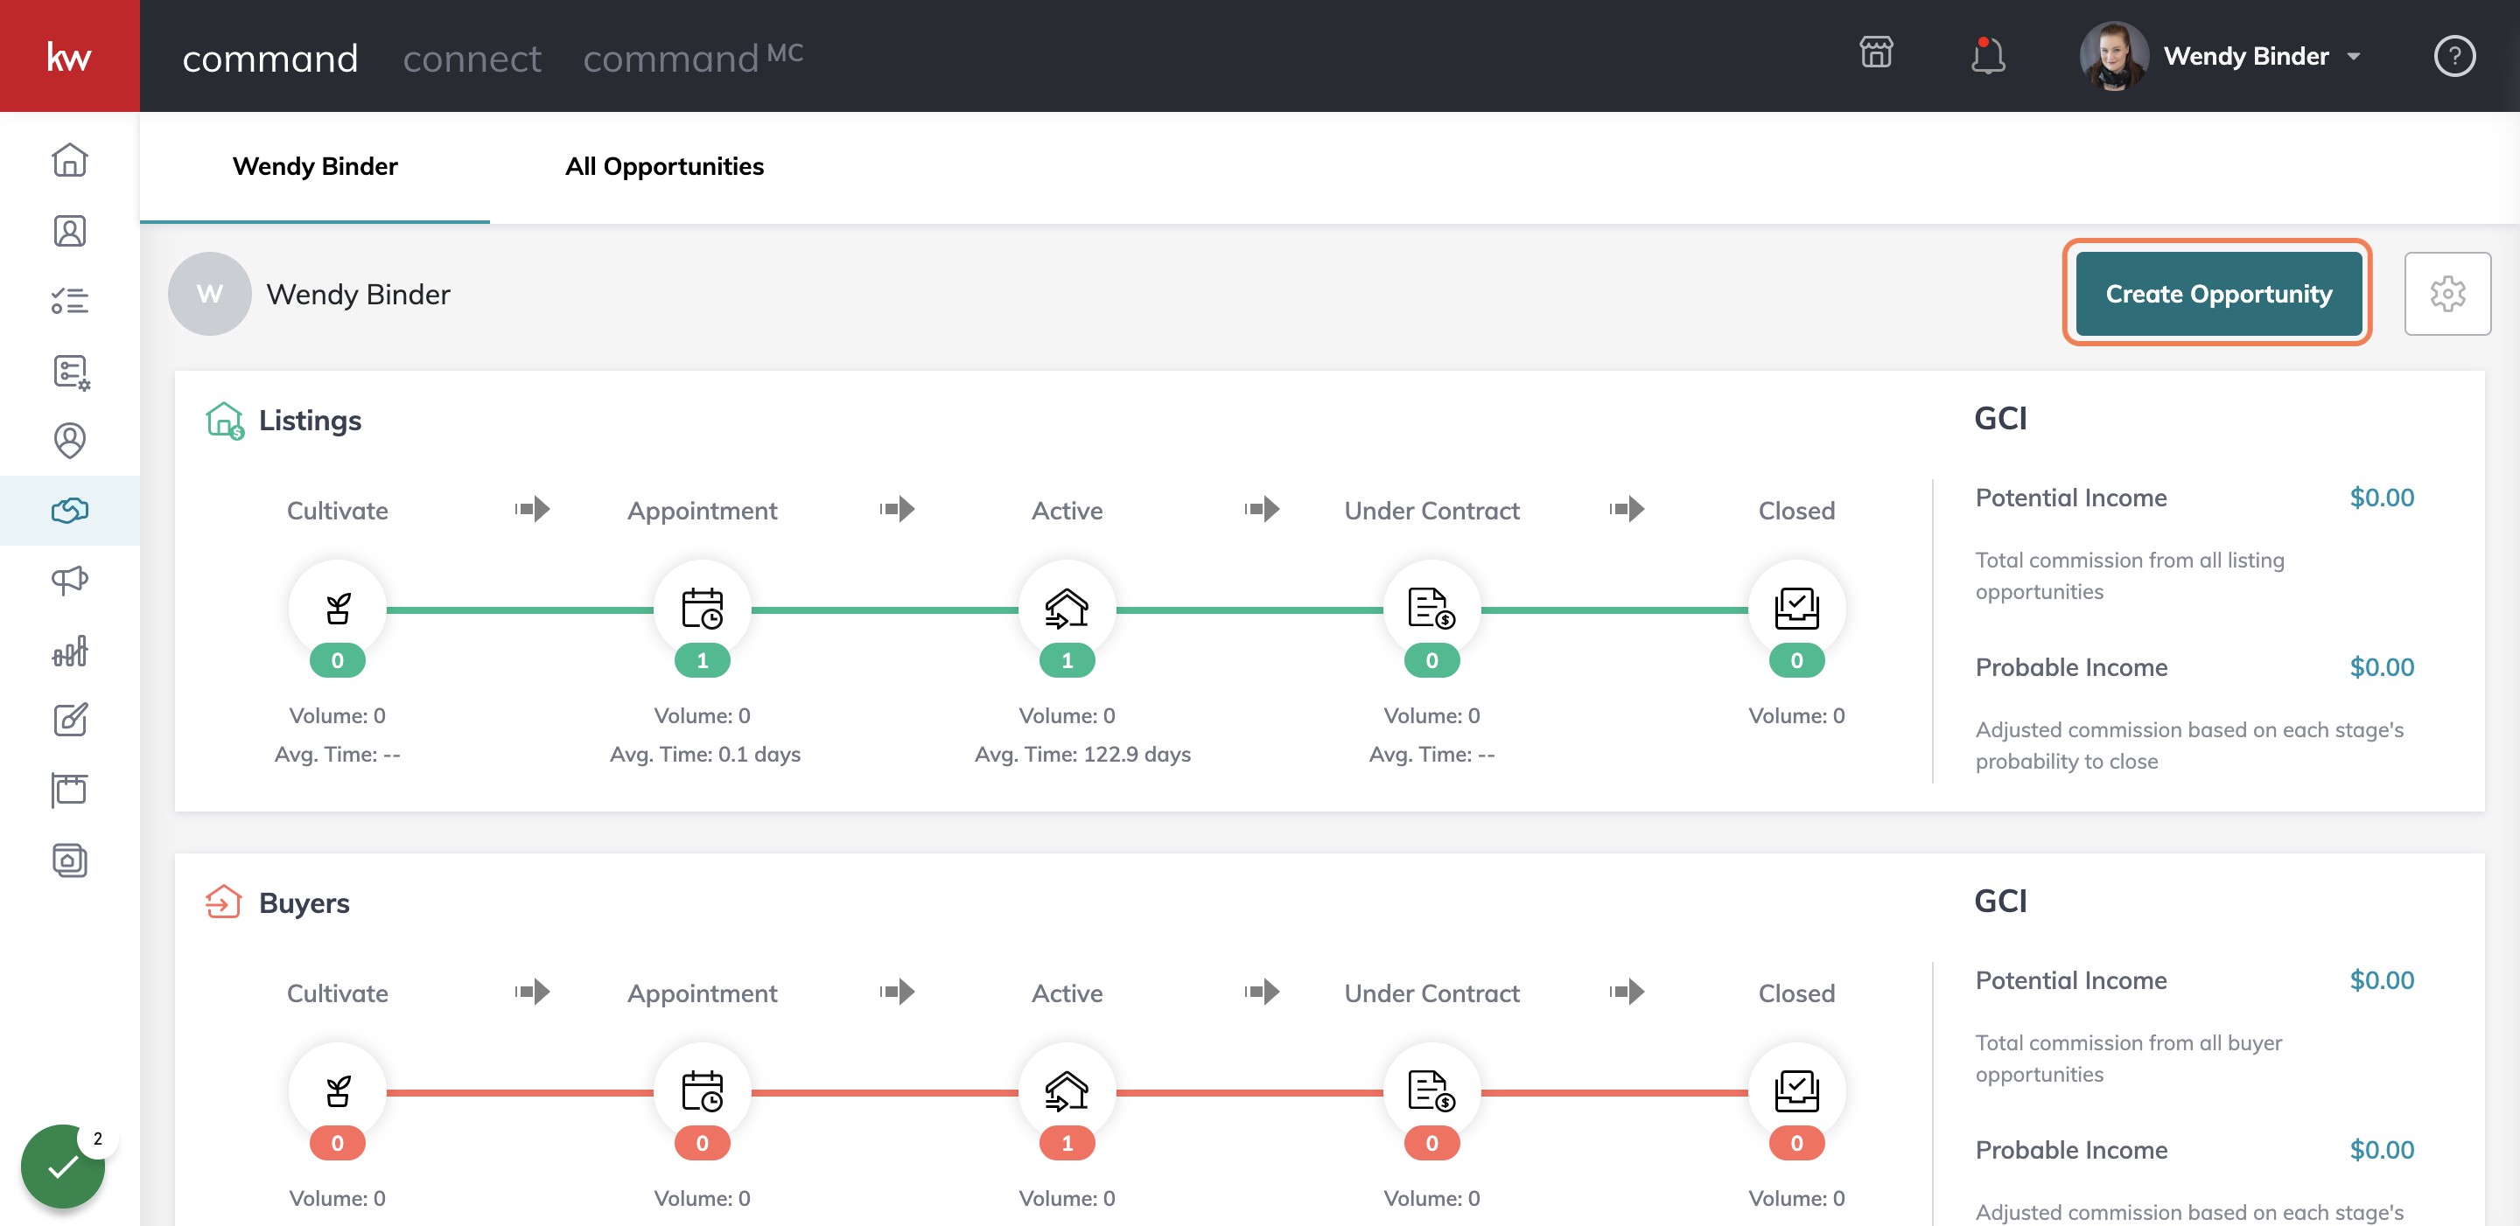Viewport: 2520px width, 1226px height.
Task: Open the Reports chart sidebar icon
Action: [69, 650]
